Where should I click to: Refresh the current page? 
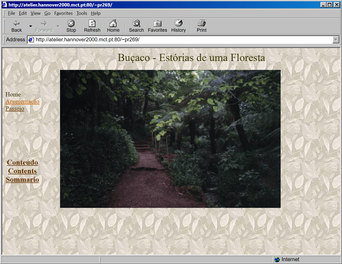coord(92,26)
